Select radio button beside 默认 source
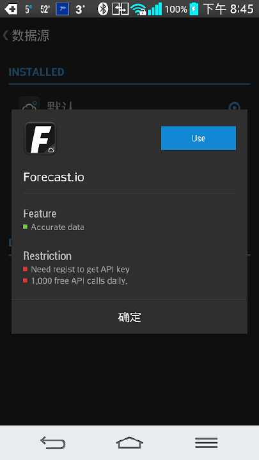The width and height of the screenshot is (259, 460). (234, 107)
